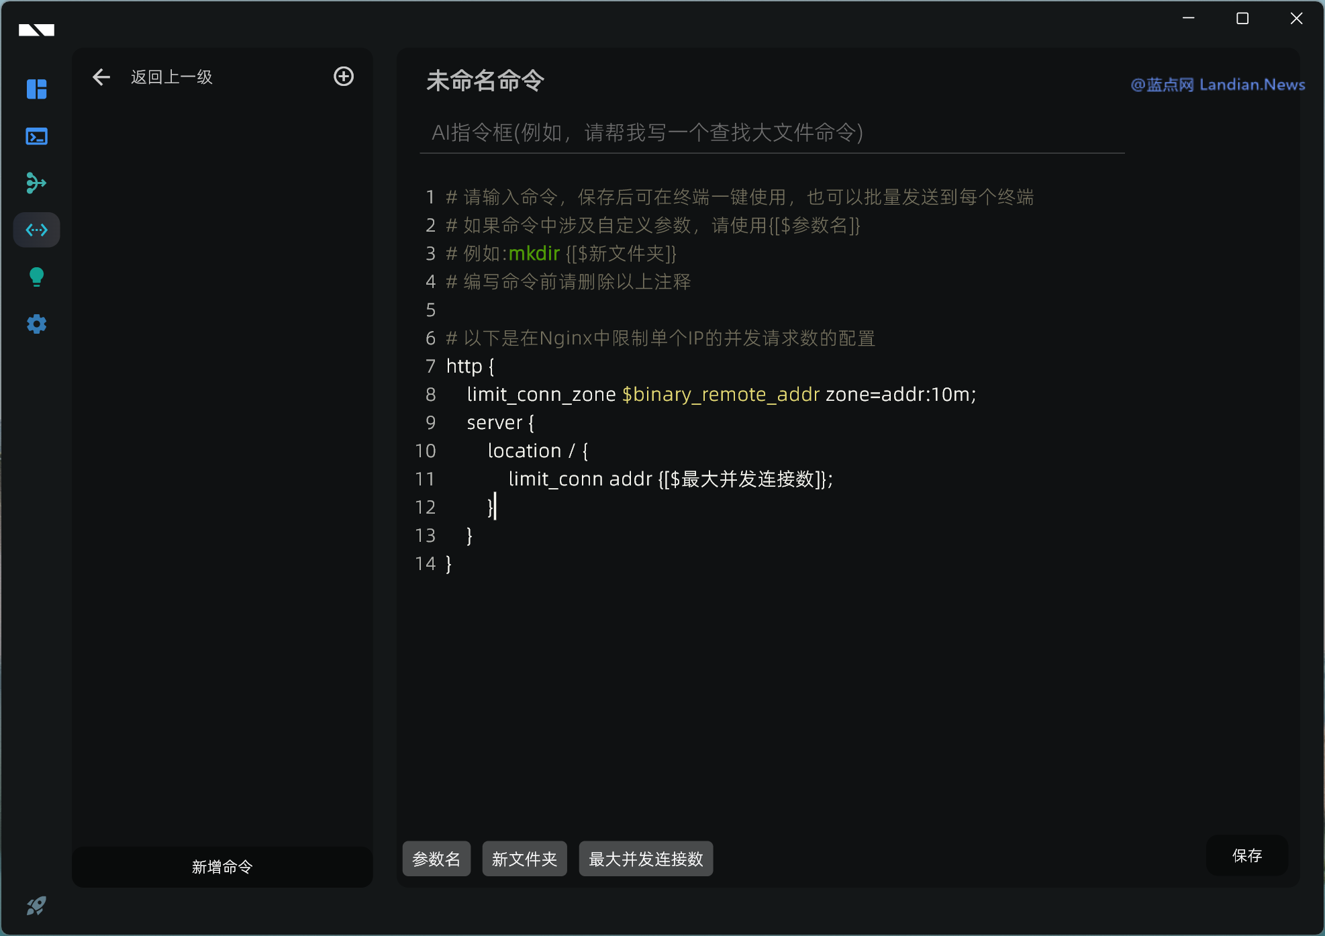Screen dimensions: 1325x936
Task: Open the terminal sidebar icon
Action: click(36, 136)
